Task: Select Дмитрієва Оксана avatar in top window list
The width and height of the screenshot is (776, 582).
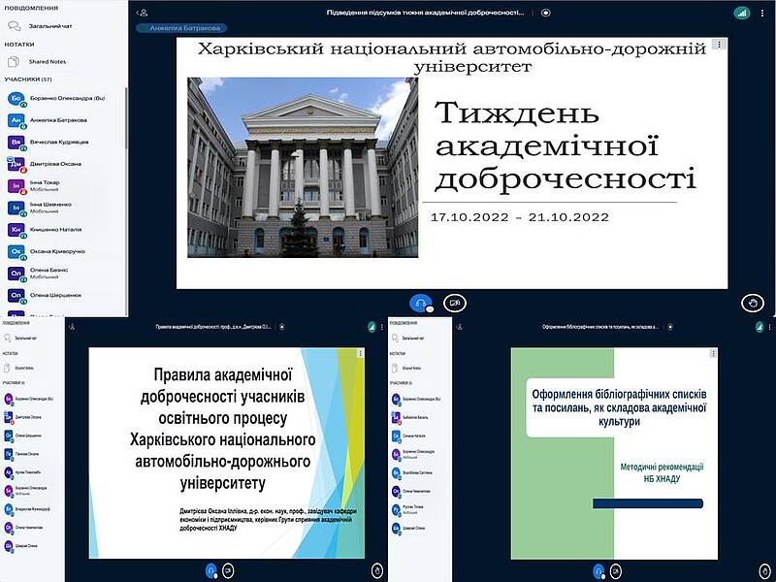Action: tap(16, 164)
